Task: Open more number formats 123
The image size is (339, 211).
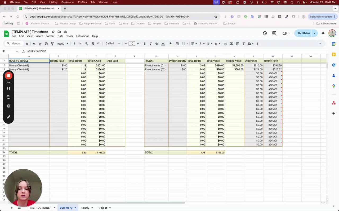Action: [x=99, y=44]
